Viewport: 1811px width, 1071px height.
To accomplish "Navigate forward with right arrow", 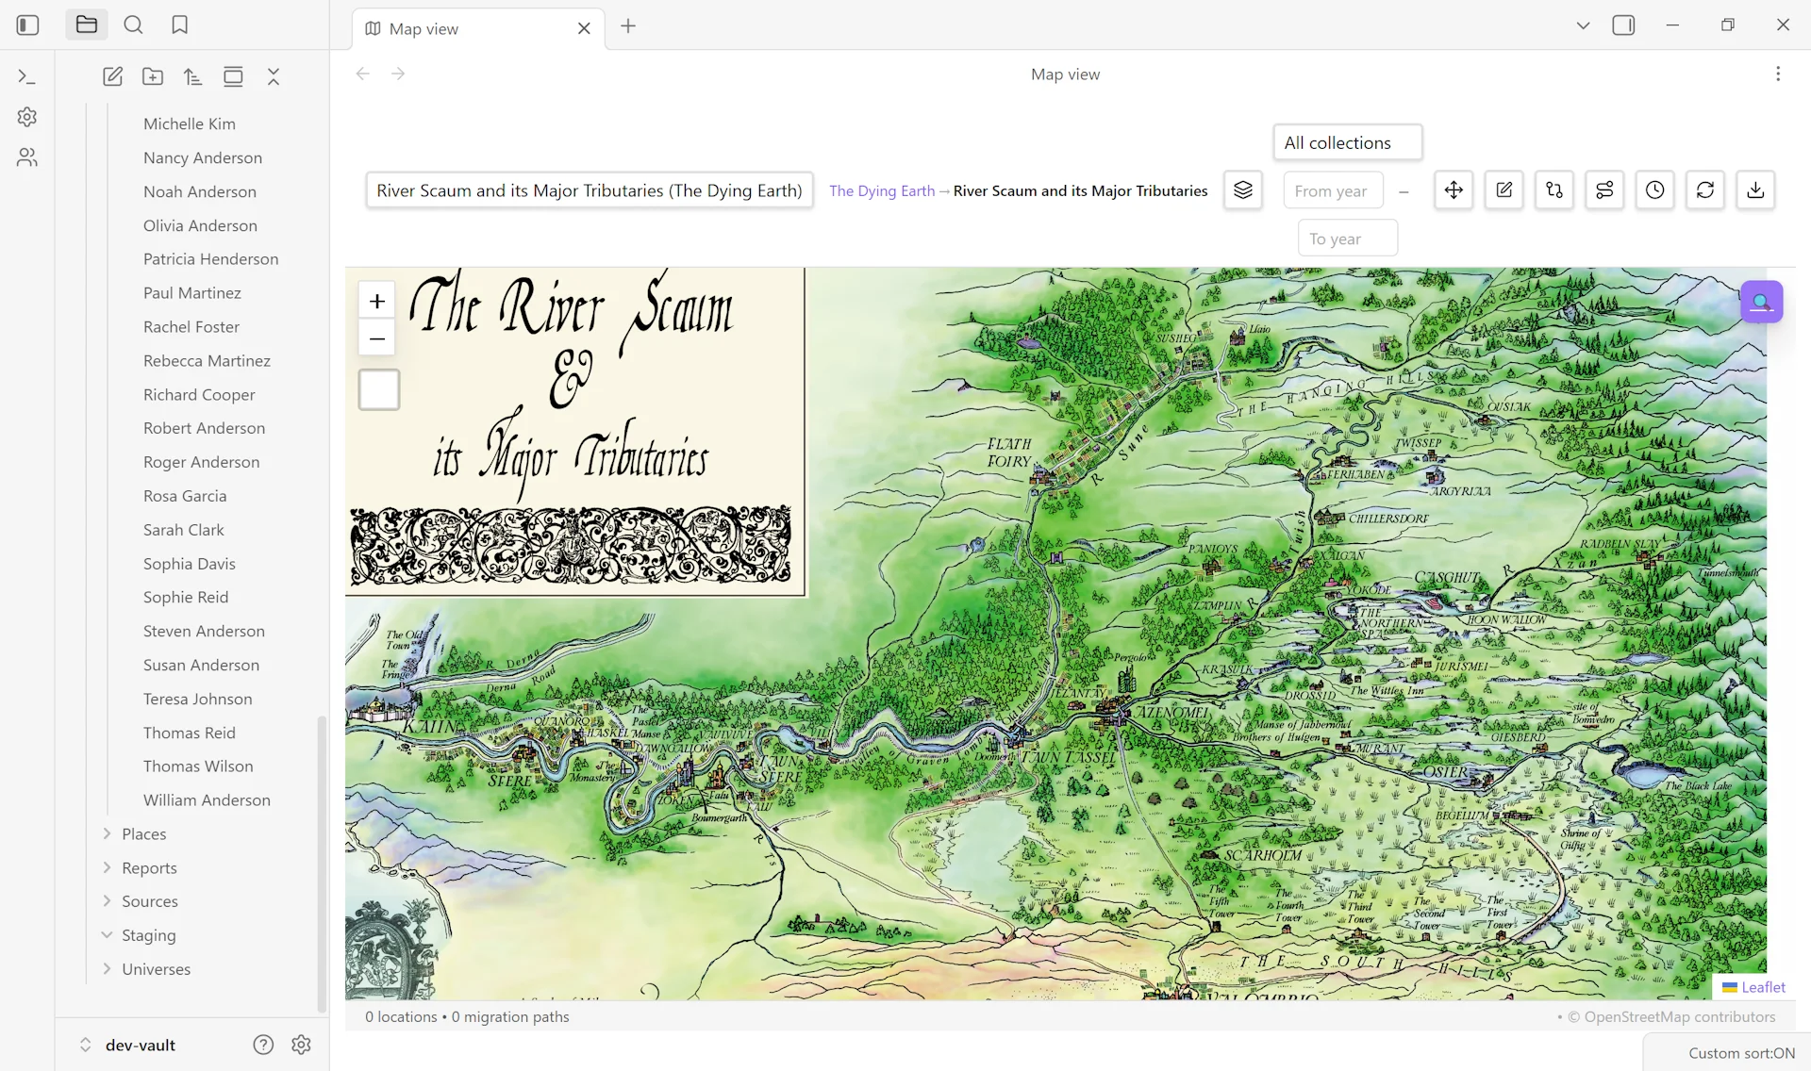I will (398, 74).
